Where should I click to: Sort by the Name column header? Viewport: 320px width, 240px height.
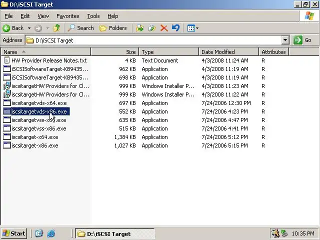(x=45, y=52)
